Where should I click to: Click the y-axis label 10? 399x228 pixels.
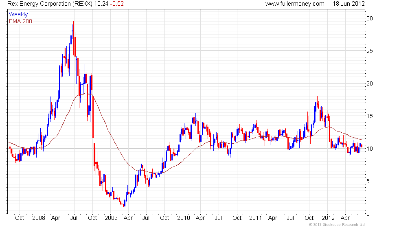370,149
